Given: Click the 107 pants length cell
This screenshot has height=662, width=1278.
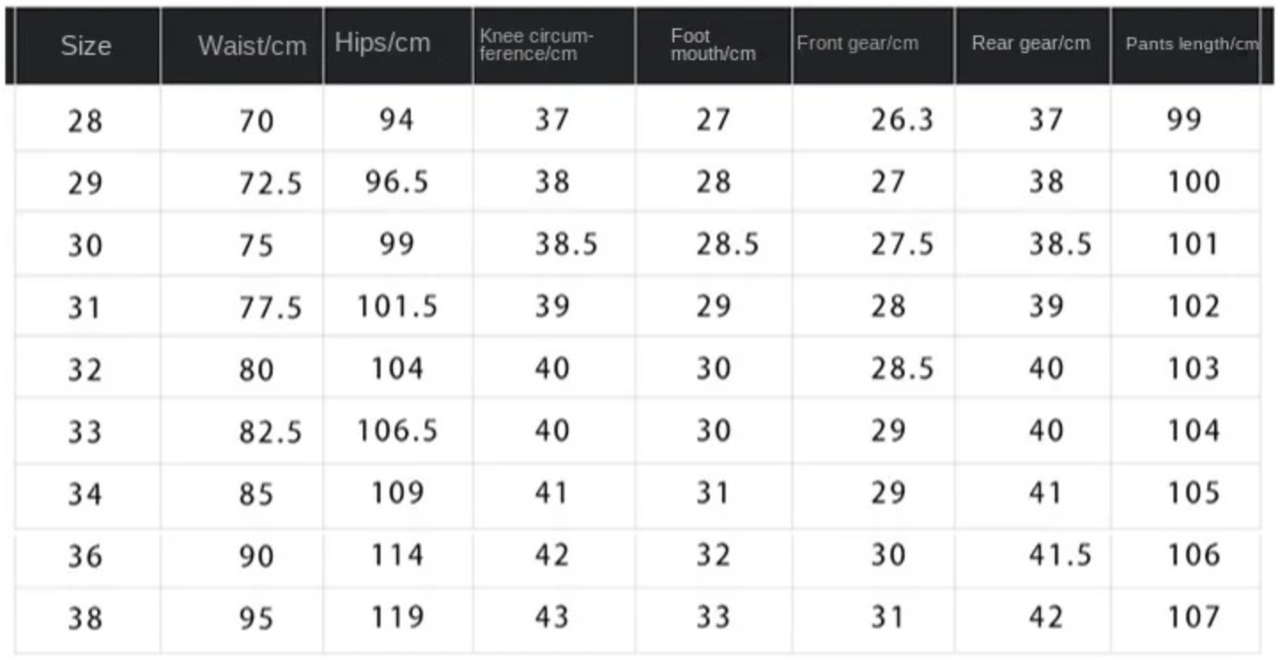Looking at the screenshot, I should click(x=1193, y=617).
